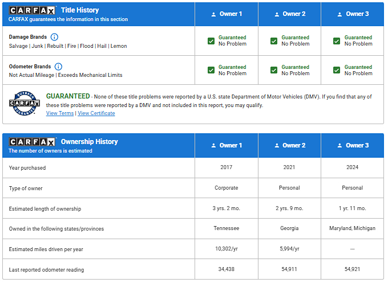388x283 pixels.
Task: Open the View Terms link
Action: coord(59,113)
